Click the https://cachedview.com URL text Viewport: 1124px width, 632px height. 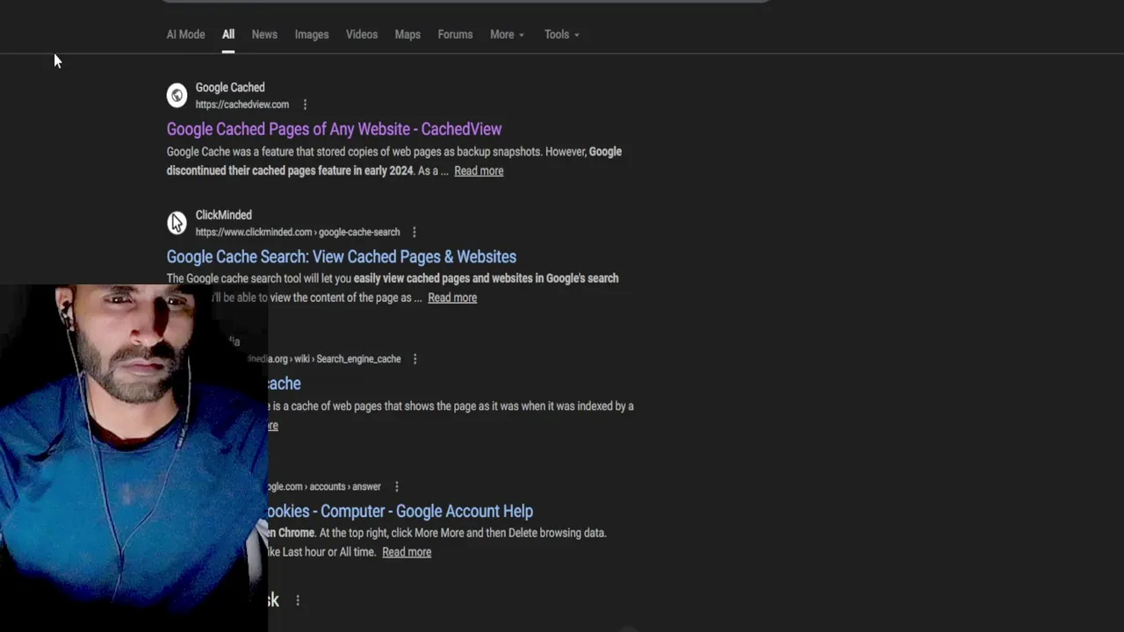coord(241,104)
